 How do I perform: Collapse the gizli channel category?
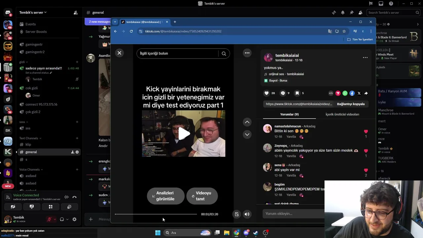click(x=23, y=62)
